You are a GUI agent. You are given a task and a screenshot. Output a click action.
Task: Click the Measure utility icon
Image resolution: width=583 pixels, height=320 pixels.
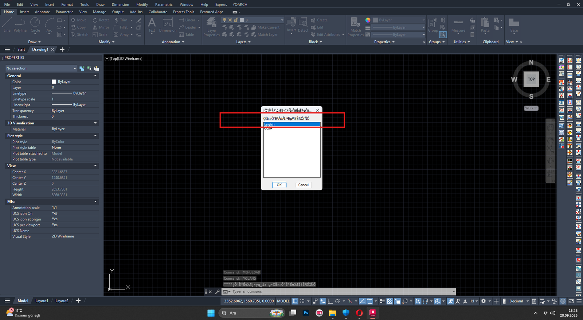(458, 25)
